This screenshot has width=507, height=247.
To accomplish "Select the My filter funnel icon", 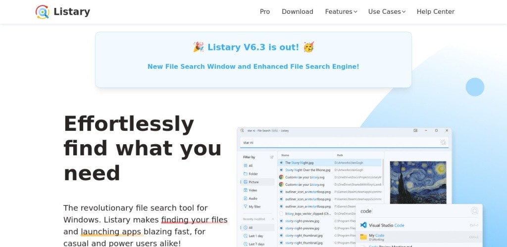I will pos(246,206).
